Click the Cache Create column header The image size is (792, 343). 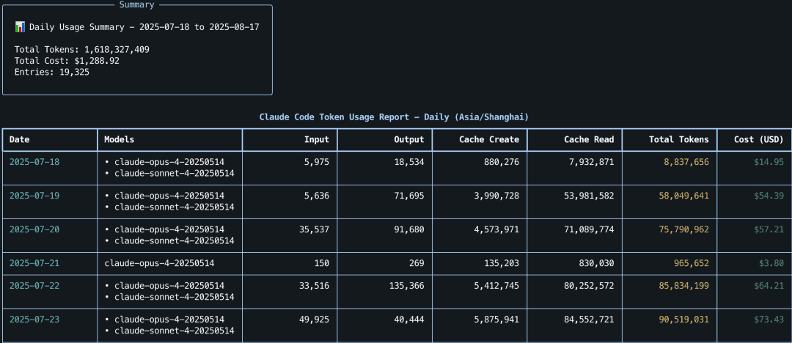[488, 139]
